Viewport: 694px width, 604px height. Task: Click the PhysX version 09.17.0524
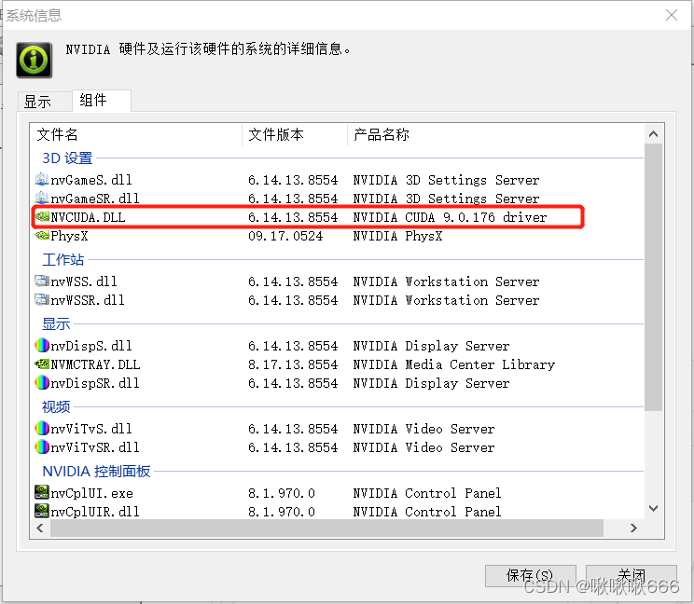pos(285,236)
